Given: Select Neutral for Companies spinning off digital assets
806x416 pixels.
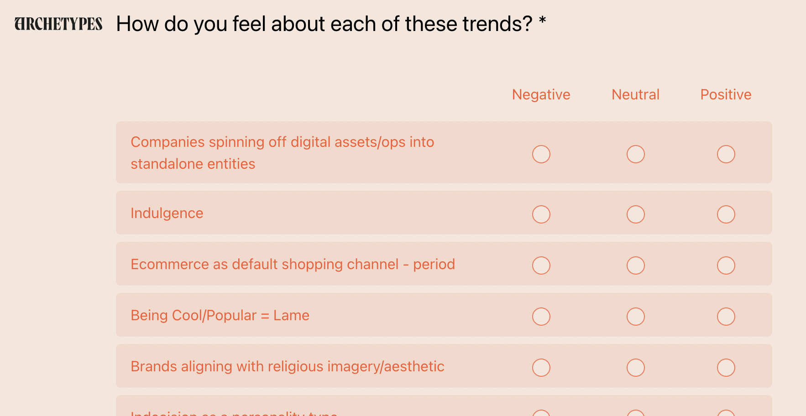Looking at the screenshot, I should click(636, 154).
